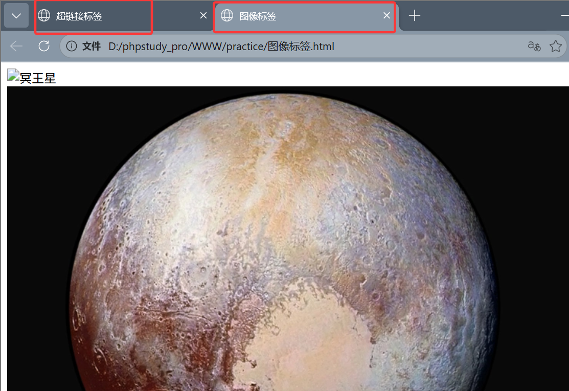Click the Pluto planet image

click(288, 239)
